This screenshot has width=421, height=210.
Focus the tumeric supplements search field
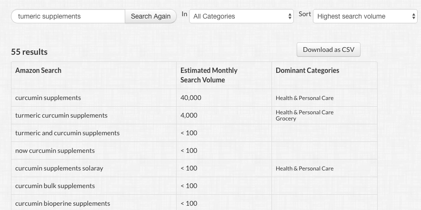point(68,16)
